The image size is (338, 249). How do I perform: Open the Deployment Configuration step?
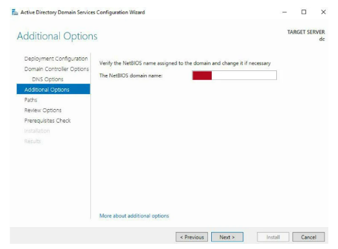pyautogui.click(x=56, y=59)
